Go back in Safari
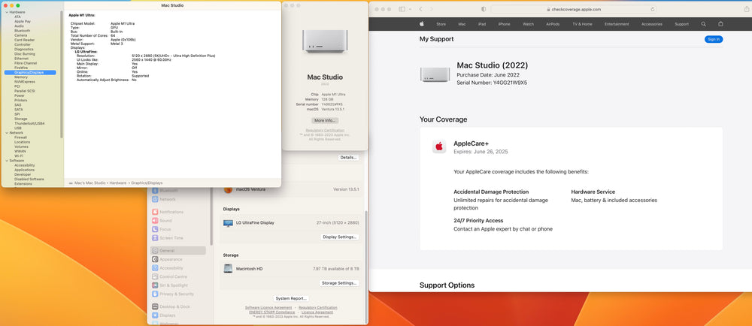The width and height of the screenshot is (752, 326). pos(420,9)
